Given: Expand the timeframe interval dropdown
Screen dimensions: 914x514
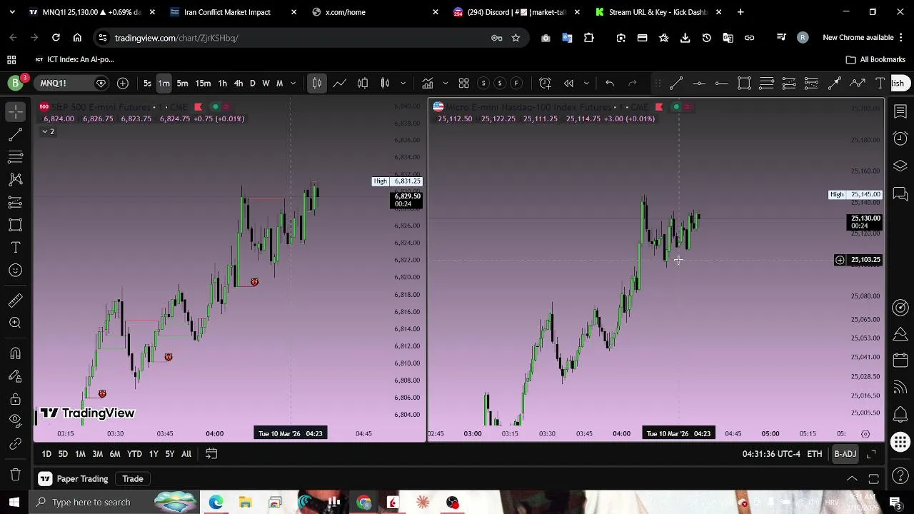Looking at the screenshot, I should 293,84.
